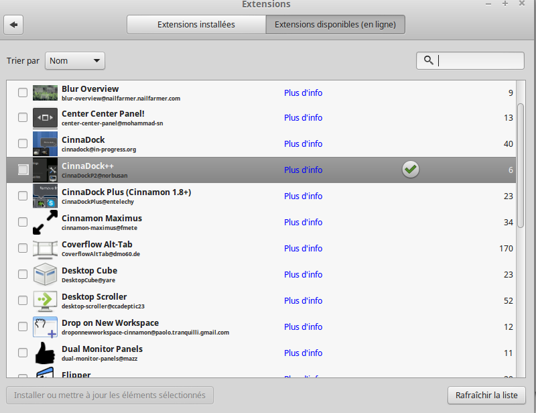Check the Desktop Scroller checkbox

pos(23,300)
